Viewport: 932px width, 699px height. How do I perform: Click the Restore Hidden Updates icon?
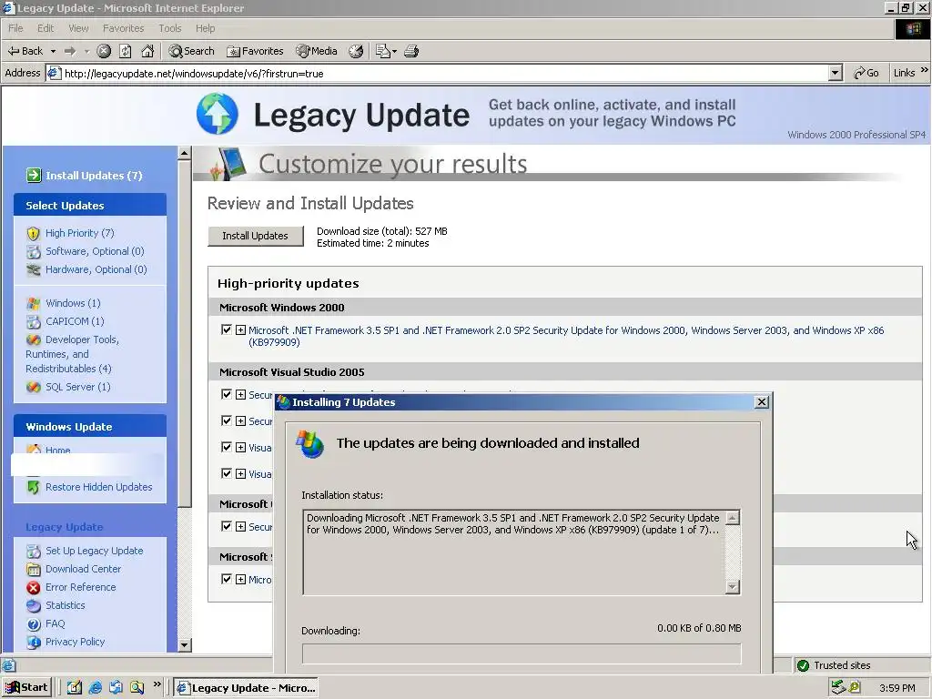tap(34, 488)
